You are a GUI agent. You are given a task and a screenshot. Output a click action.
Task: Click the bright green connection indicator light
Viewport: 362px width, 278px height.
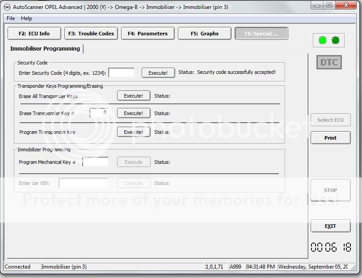pos(323,41)
